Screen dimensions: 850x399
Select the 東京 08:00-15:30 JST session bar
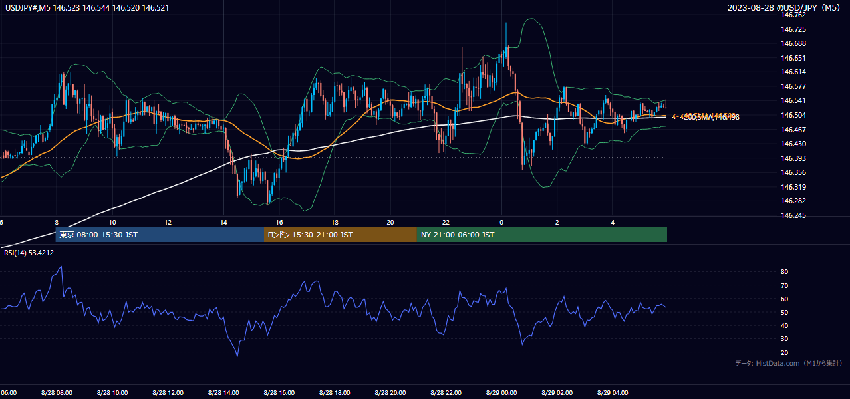click(x=160, y=235)
